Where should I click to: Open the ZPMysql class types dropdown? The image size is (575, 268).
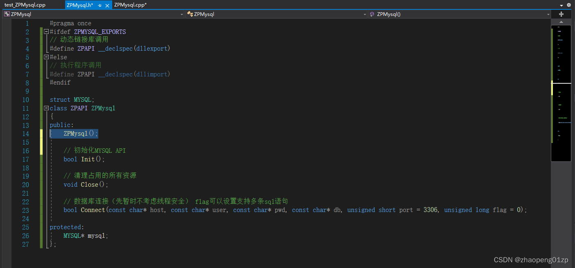(276, 14)
